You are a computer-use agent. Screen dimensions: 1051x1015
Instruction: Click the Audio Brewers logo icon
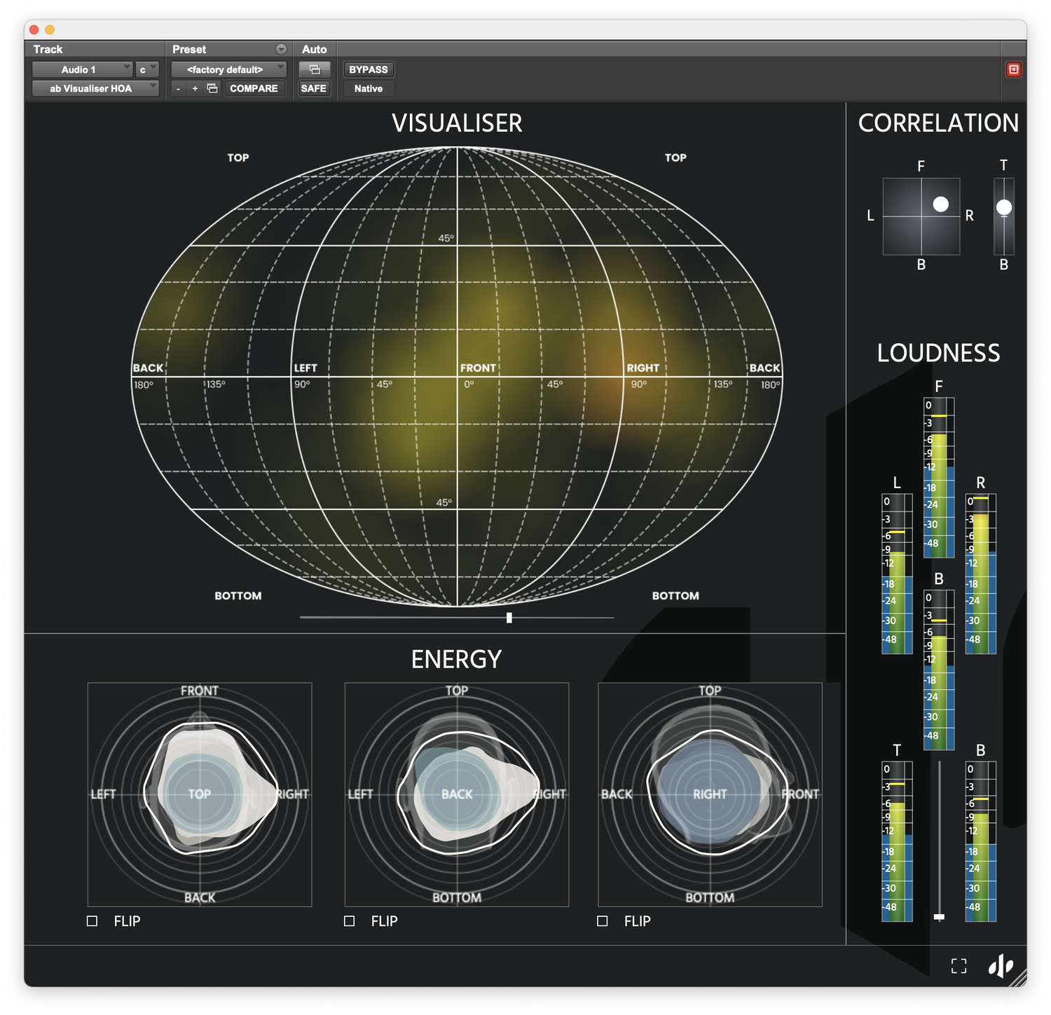[1001, 966]
